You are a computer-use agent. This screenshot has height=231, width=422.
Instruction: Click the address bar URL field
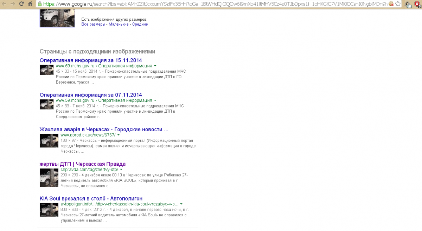[x=211, y=4]
